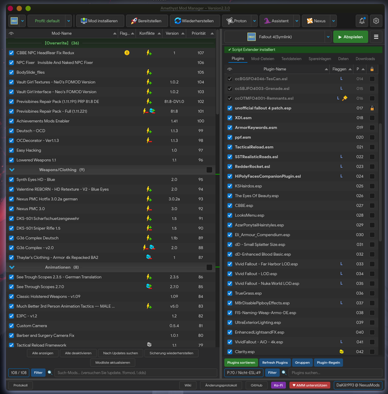Image resolution: width=388 pixels, height=394 pixels.
Task: Click the Fallout 4 game thumbnail icon
Action: tap(251, 37)
